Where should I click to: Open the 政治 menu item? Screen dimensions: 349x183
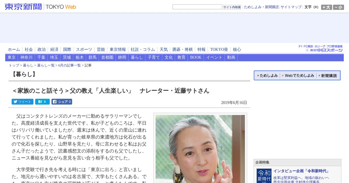coord(42,50)
